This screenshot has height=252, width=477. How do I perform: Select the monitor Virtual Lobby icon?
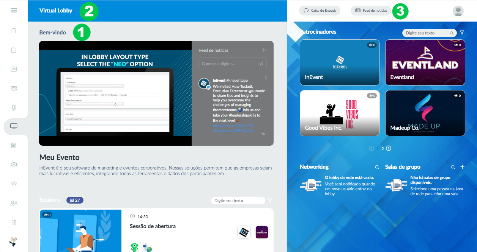point(14,126)
